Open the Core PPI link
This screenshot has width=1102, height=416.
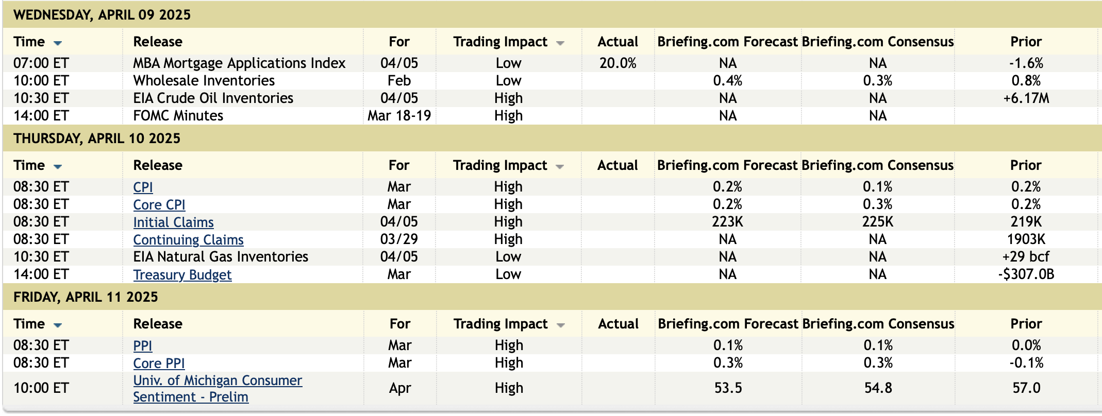[159, 363]
